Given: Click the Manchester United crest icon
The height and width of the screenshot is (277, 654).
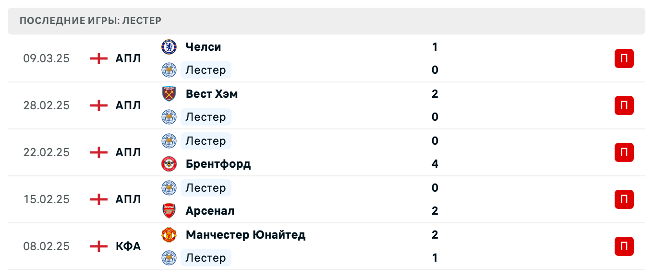Looking at the screenshot, I should click(x=169, y=235).
